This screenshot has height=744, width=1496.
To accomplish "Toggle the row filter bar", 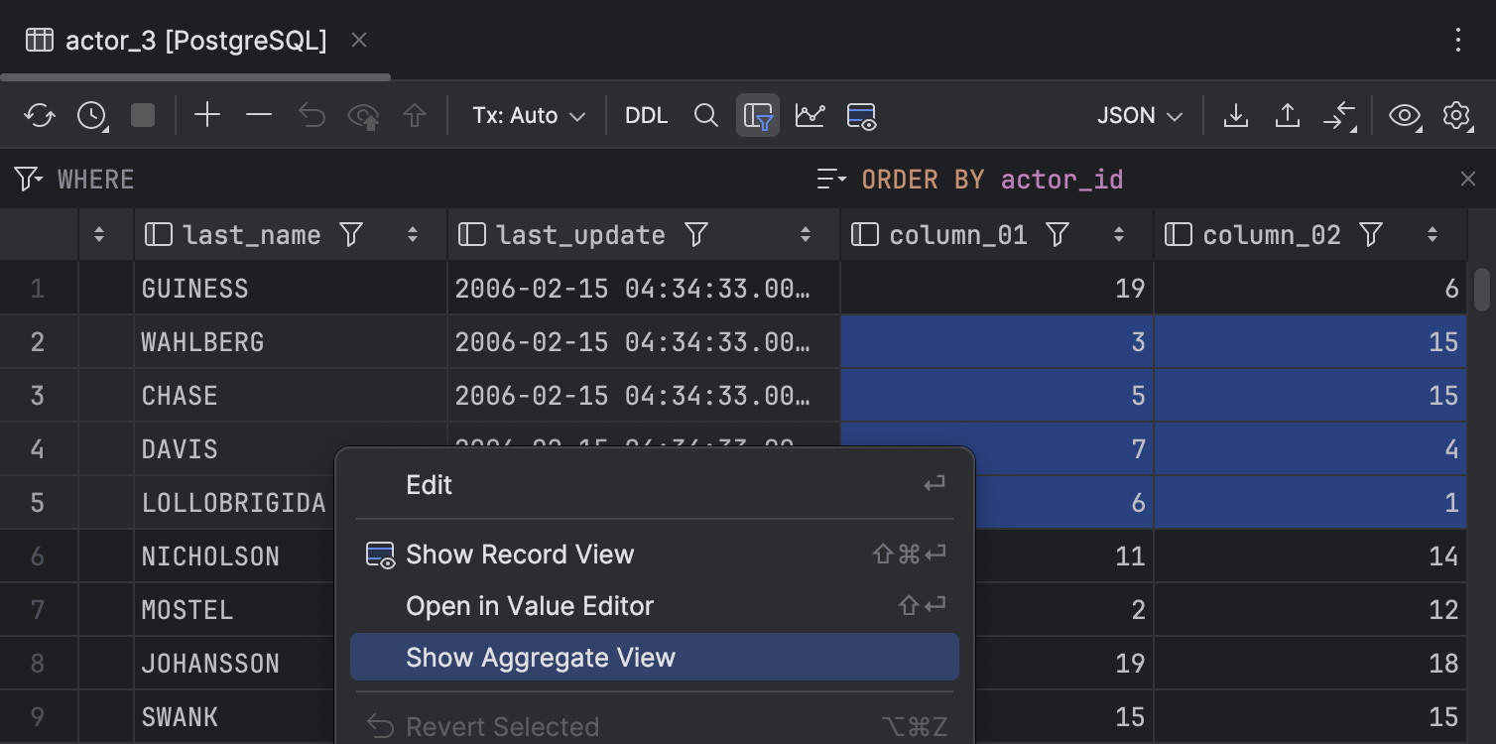I will pyautogui.click(x=758, y=115).
